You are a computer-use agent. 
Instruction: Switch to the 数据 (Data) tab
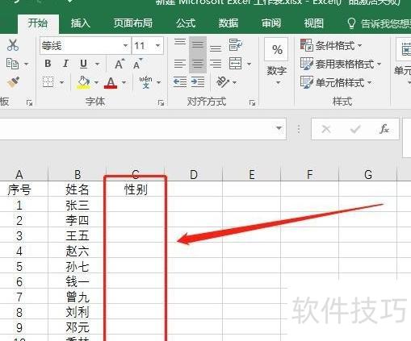click(229, 23)
